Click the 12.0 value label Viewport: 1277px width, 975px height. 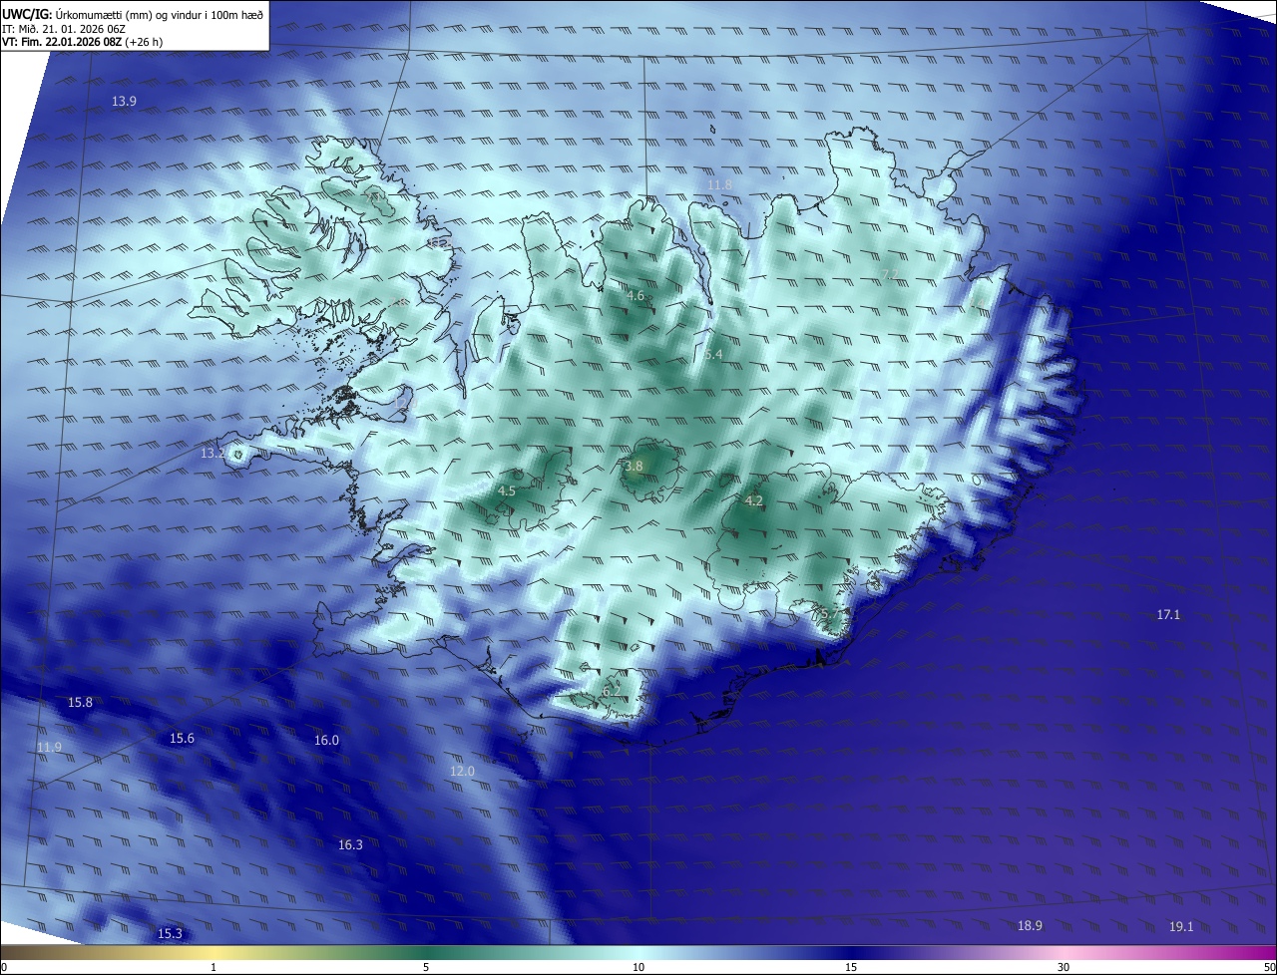point(462,771)
